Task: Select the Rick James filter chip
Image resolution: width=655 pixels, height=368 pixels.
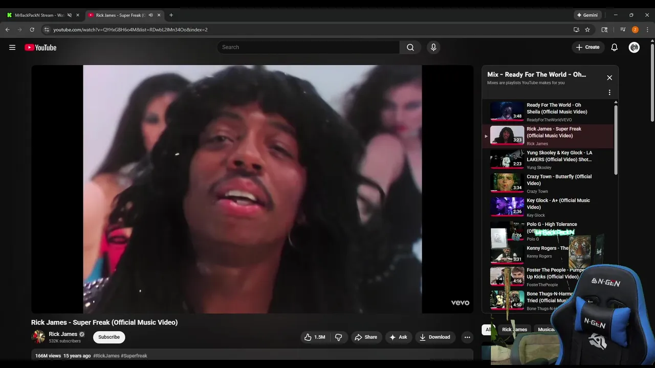Action: pyautogui.click(x=514, y=330)
